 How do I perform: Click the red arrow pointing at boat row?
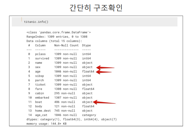tap(104, 102)
